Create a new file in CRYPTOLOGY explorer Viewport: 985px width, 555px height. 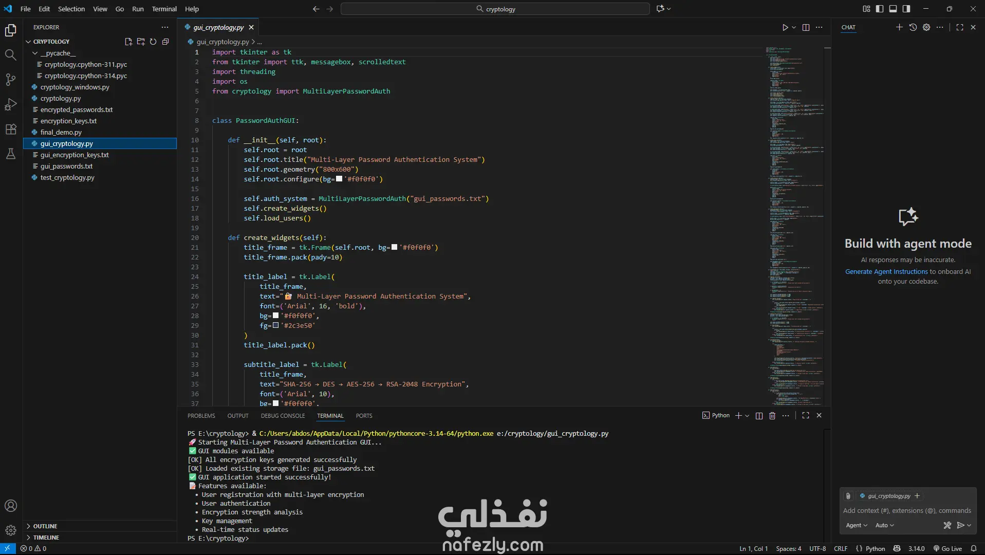[x=128, y=42]
